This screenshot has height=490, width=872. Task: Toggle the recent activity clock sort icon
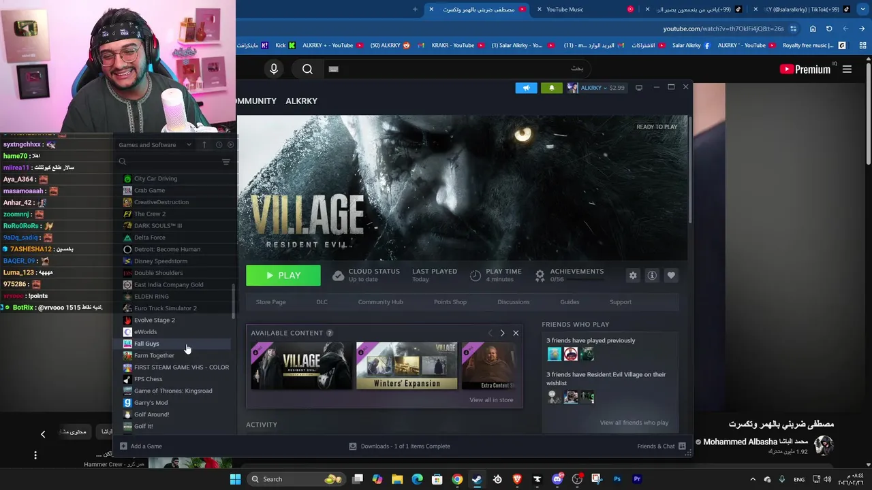coord(219,145)
